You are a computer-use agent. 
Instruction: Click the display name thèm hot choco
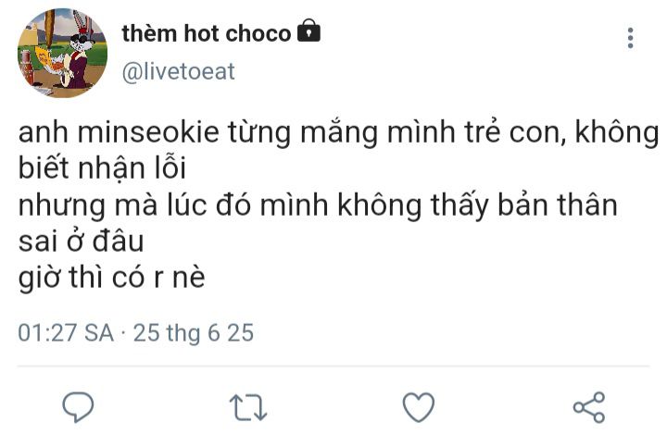207,33
